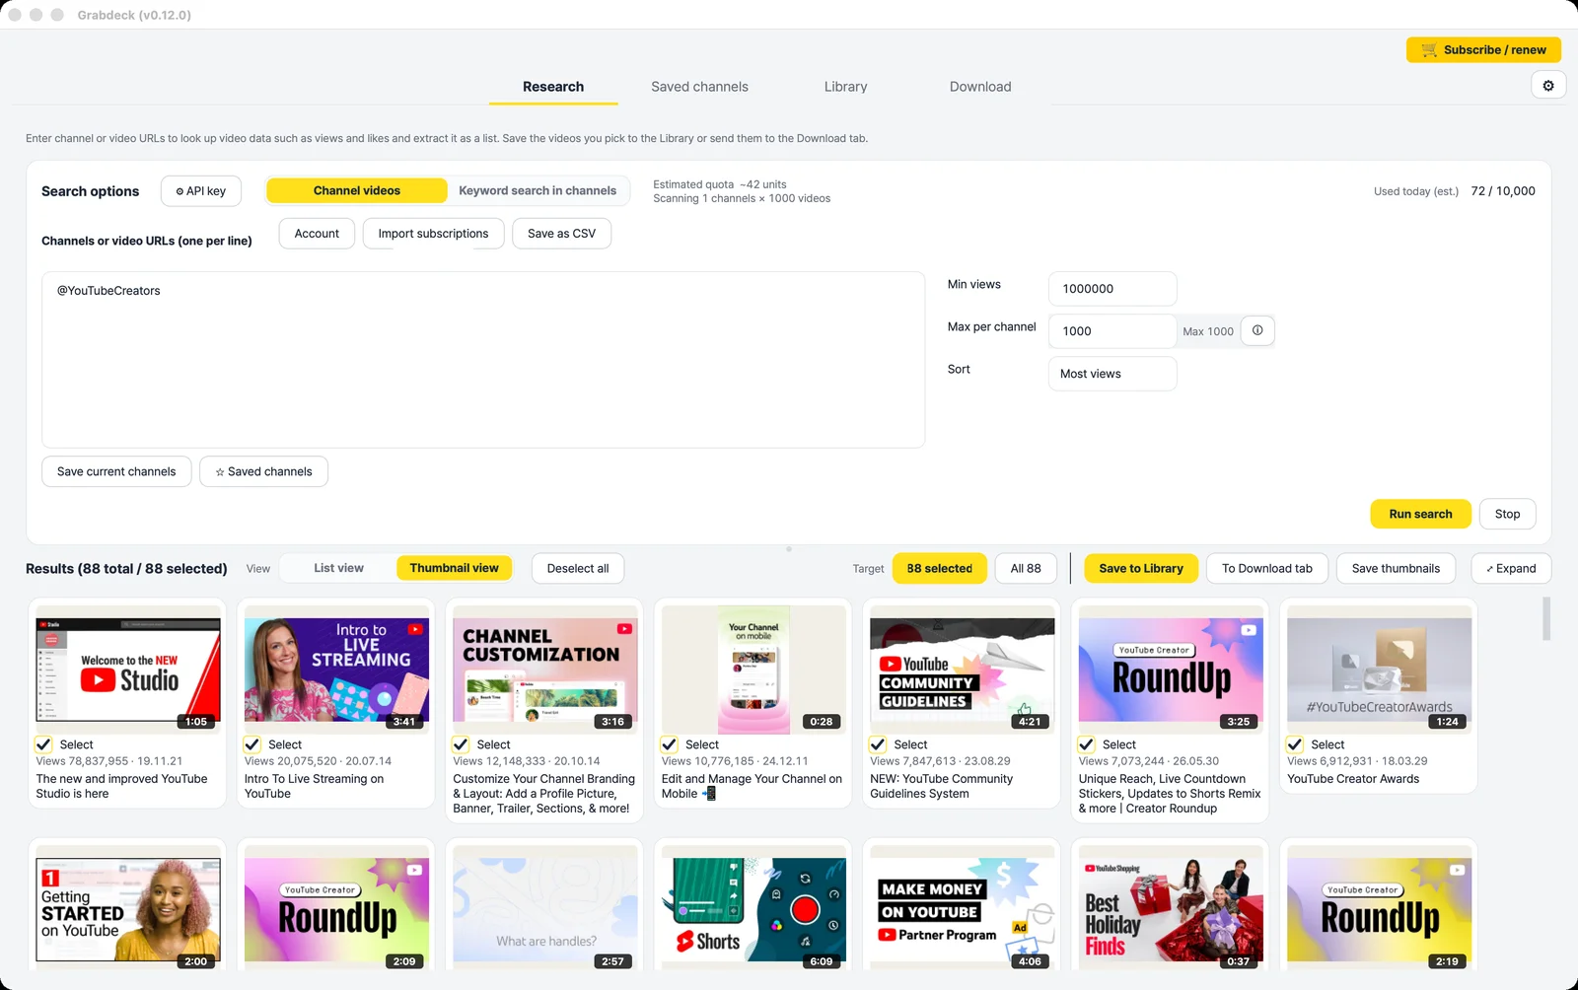The height and width of the screenshot is (990, 1578).
Task: Click Import subscriptions
Action: (x=433, y=234)
